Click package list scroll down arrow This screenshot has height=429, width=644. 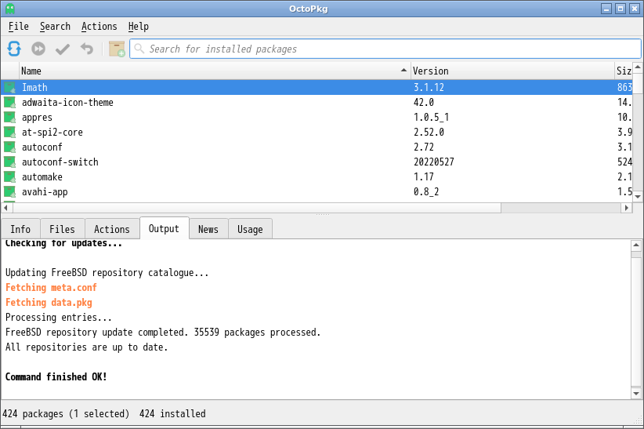[x=638, y=197]
